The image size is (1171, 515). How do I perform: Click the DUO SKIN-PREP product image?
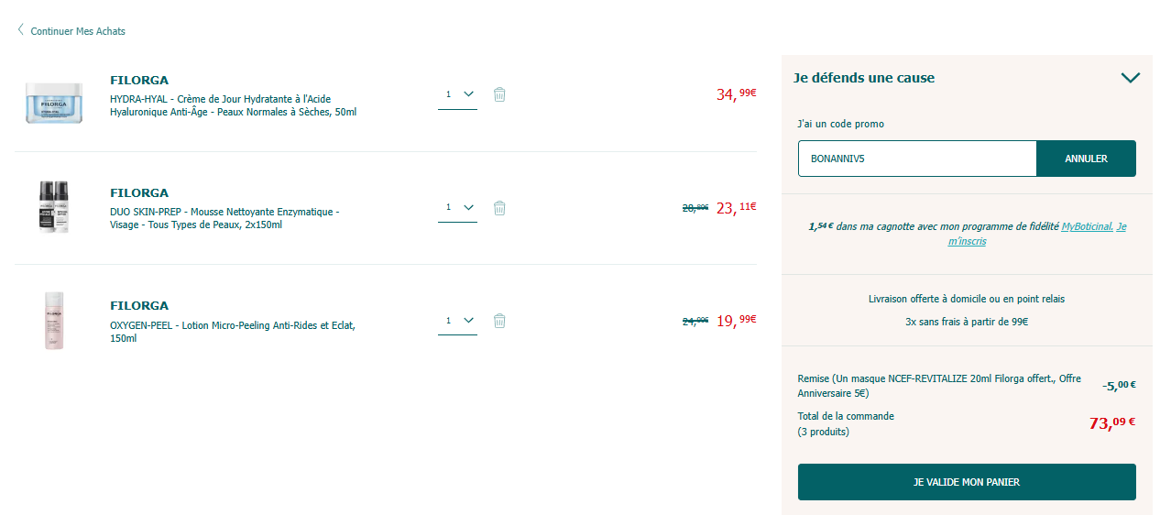(x=54, y=207)
